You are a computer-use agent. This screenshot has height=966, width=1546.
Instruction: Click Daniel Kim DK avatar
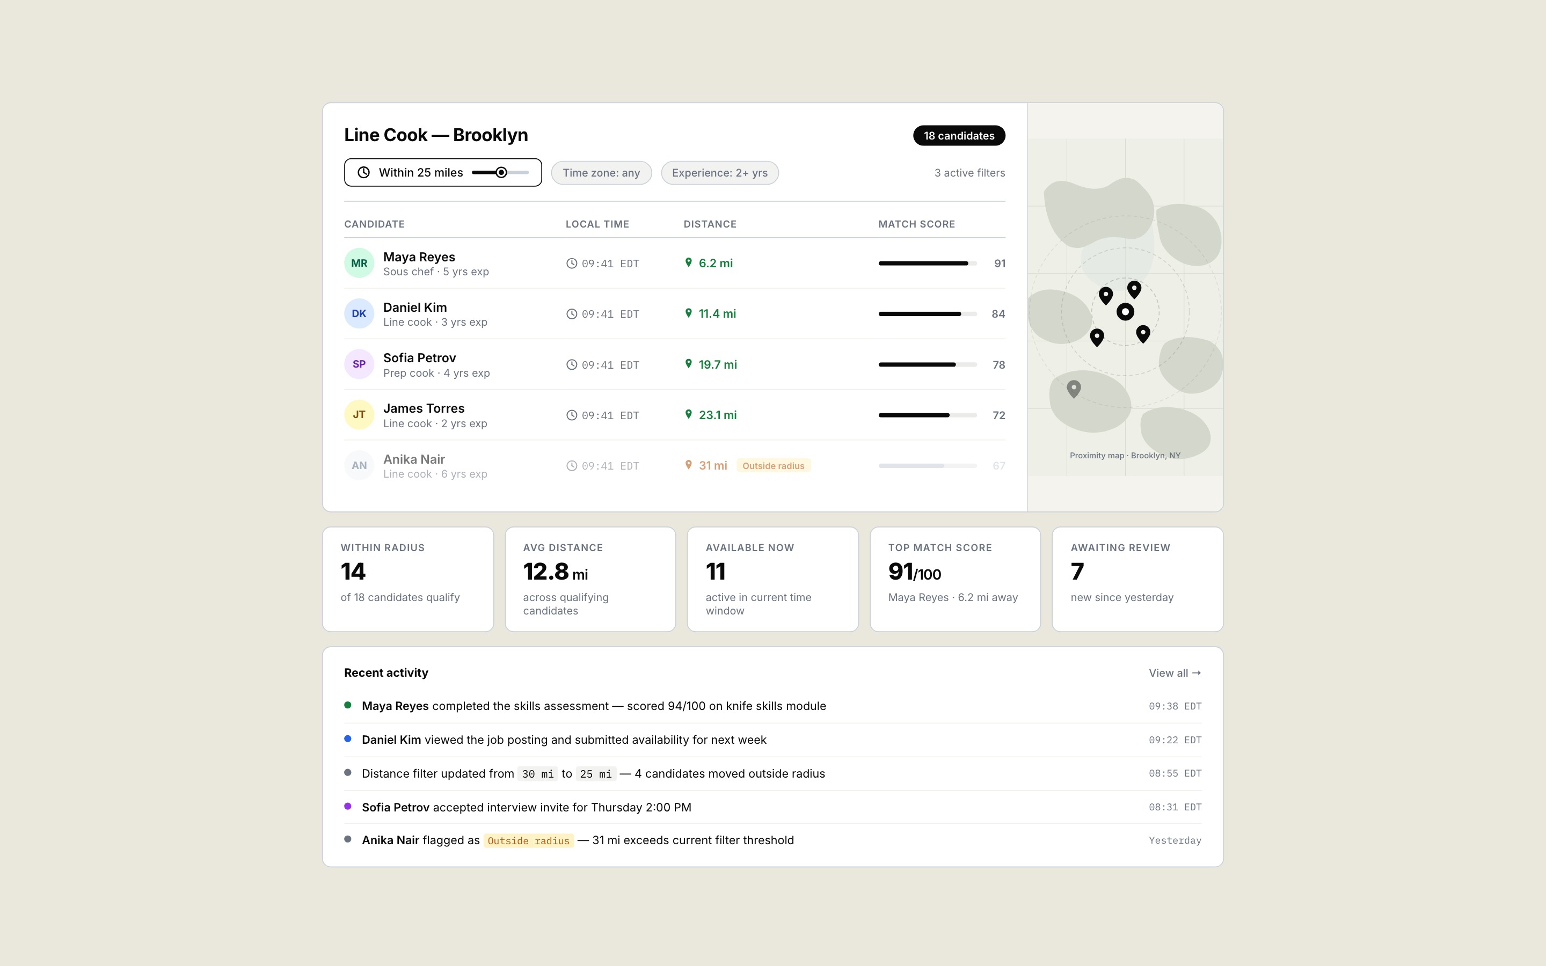[359, 314]
